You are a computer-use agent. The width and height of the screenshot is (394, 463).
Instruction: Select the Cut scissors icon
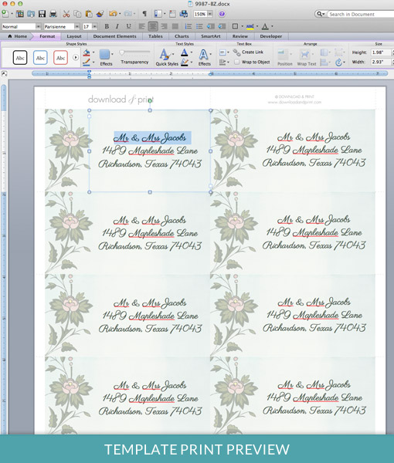click(66, 14)
